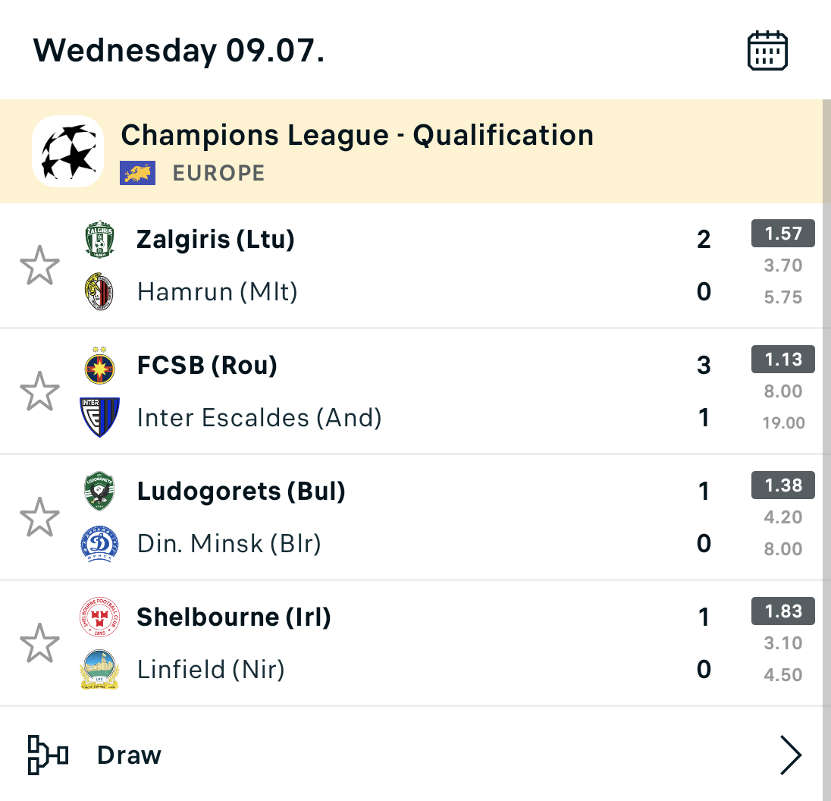Click the Linfield club crest
Viewport: 831px width, 801px height.
pyautogui.click(x=99, y=669)
